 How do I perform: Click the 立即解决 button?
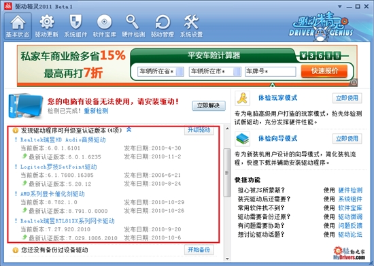(x=209, y=105)
